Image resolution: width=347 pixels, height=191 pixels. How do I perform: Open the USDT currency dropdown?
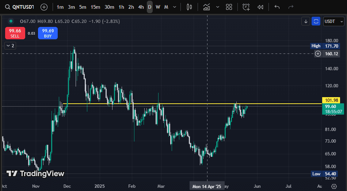[334, 21]
